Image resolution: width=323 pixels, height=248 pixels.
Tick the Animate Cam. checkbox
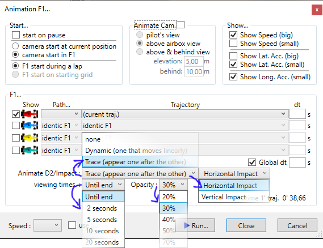point(181,25)
